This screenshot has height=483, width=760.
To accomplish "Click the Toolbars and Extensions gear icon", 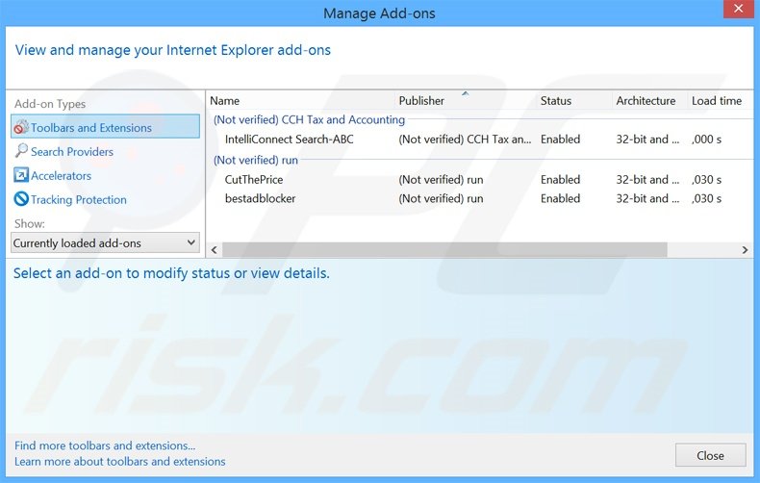I will (21, 127).
